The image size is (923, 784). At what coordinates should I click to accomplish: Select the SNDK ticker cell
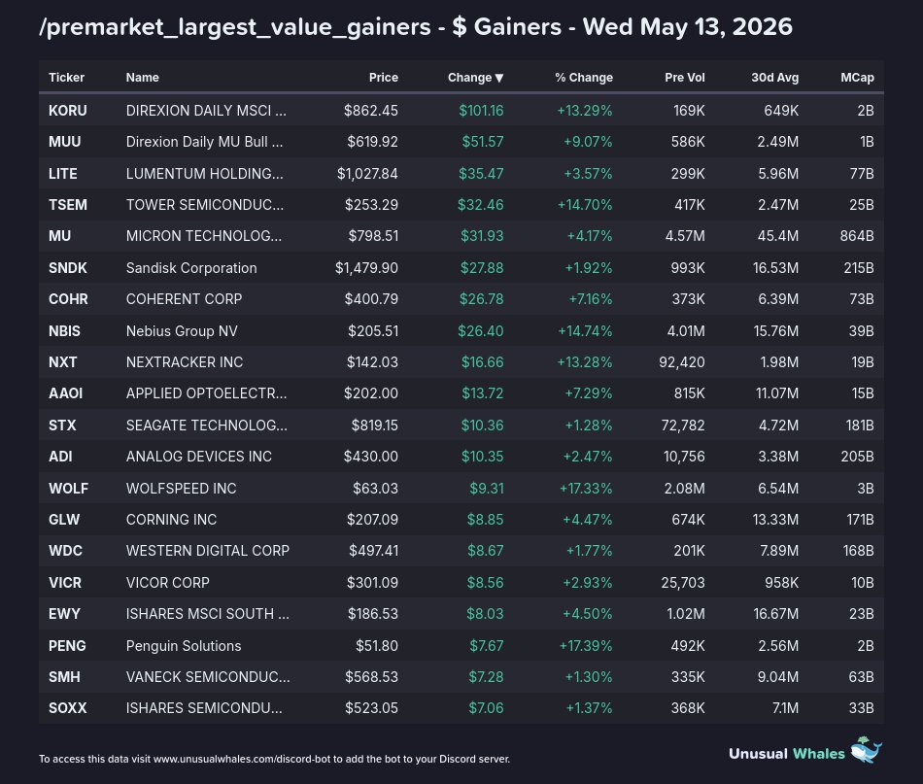pos(68,268)
